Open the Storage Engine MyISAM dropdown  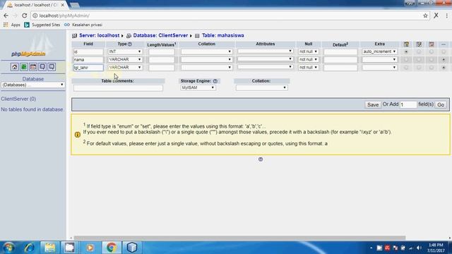tap(198, 87)
